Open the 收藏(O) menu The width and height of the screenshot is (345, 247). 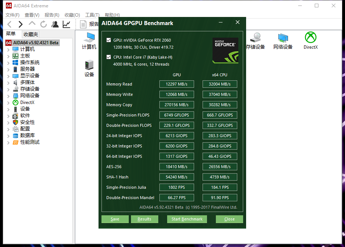click(72, 15)
